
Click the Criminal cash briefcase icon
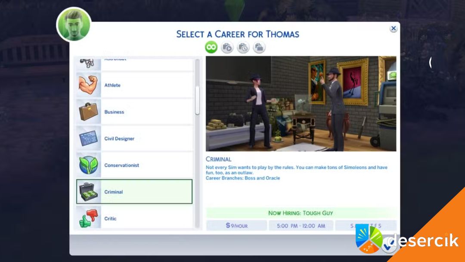tap(89, 192)
